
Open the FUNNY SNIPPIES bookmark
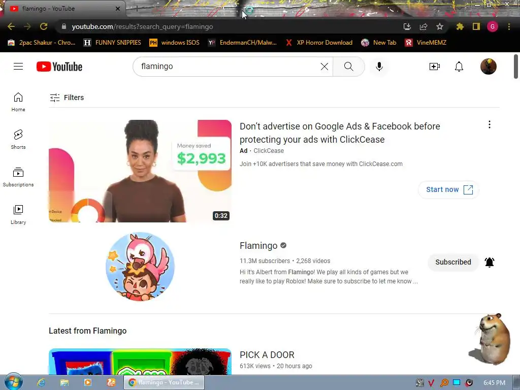pyautogui.click(x=112, y=43)
